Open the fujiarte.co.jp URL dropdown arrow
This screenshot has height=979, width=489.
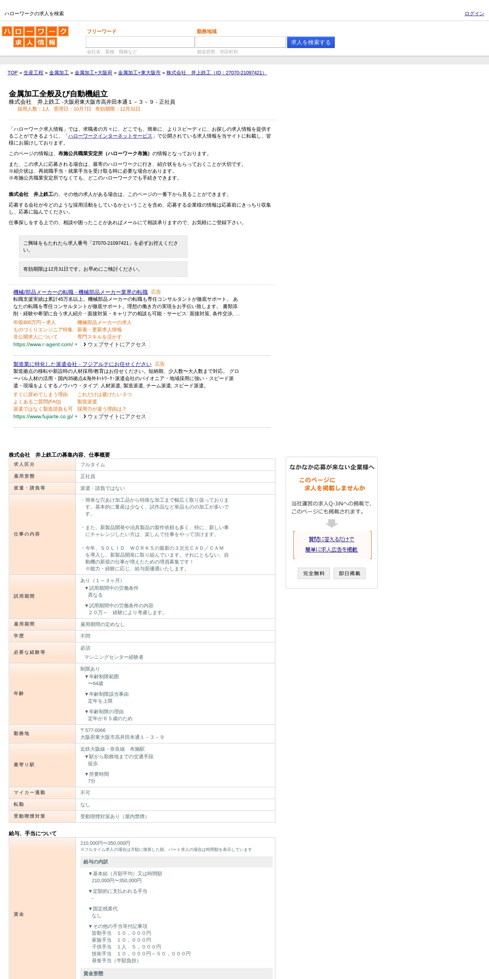tap(76, 417)
